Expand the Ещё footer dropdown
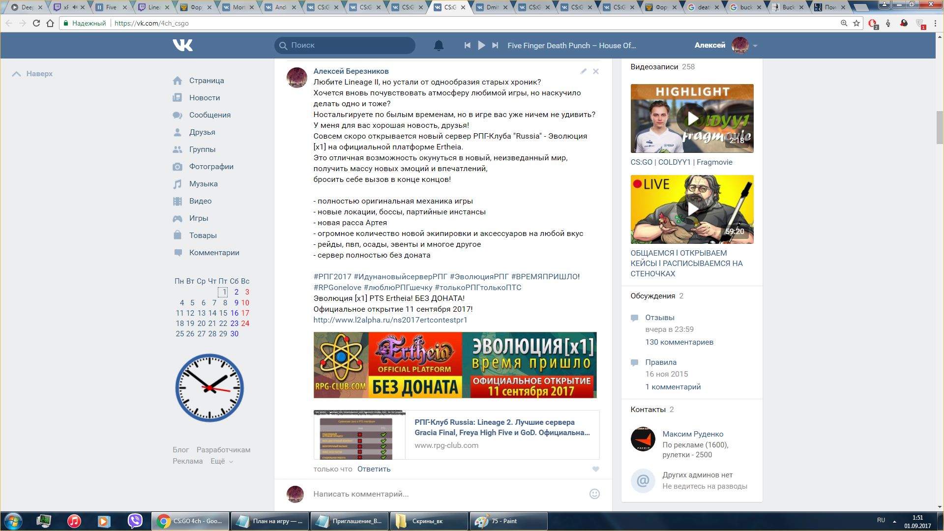Image resolution: width=944 pixels, height=531 pixels. point(222,461)
